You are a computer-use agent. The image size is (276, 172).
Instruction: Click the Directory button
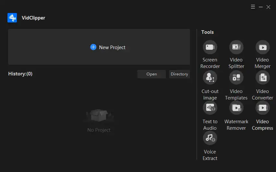coord(179,74)
